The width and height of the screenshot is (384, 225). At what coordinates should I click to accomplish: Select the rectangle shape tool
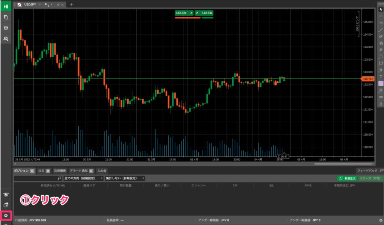[381, 63]
